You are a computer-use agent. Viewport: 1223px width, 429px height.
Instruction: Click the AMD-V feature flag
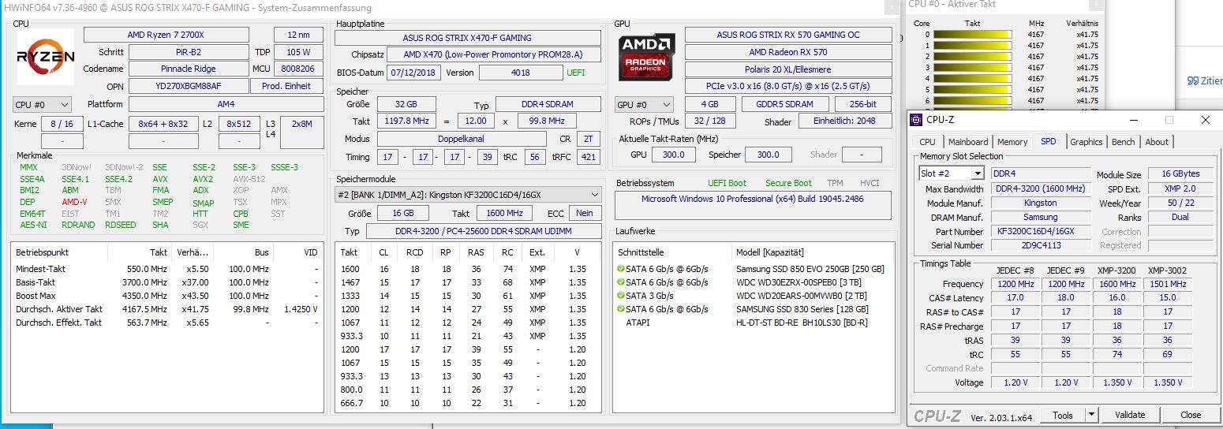tap(75, 202)
